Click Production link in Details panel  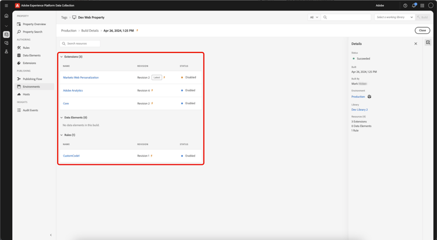click(358, 97)
